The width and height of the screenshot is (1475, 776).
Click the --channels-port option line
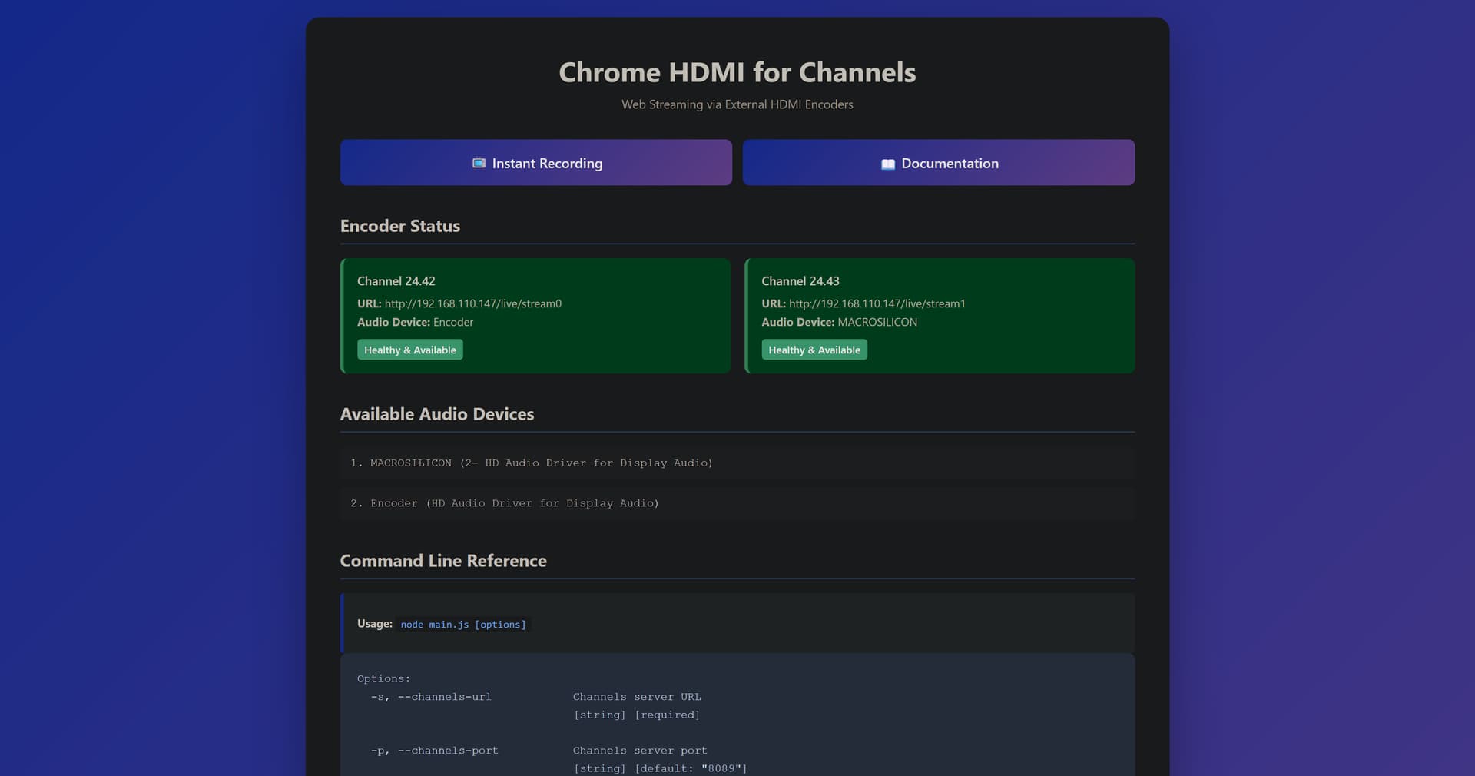pos(434,751)
